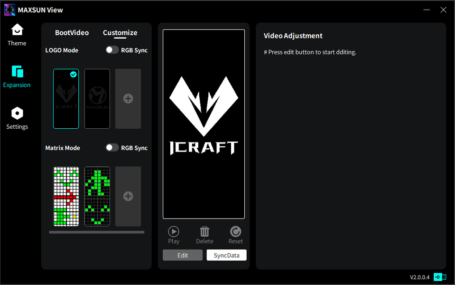
Task: Click the Edit button
Action: 183,255
